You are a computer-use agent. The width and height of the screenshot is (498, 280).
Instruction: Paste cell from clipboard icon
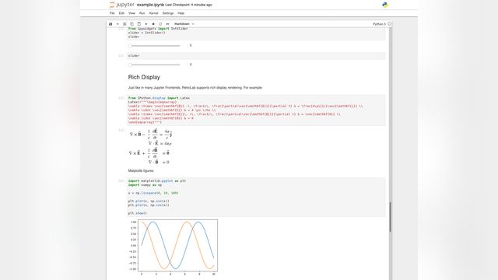[x=139, y=24]
